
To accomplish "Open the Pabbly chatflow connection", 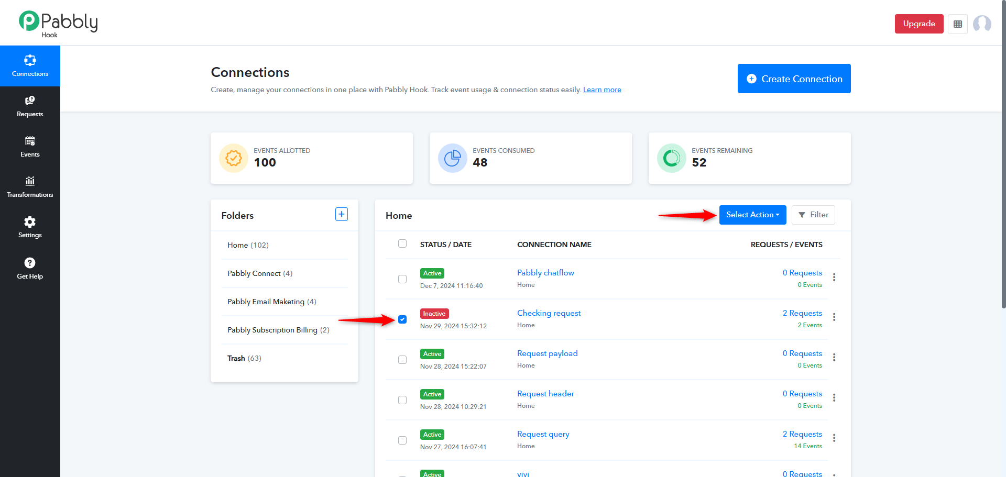I will tap(545, 273).
